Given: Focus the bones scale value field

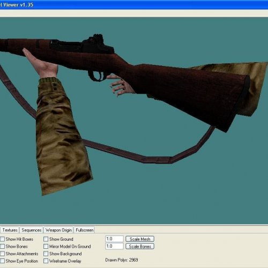Looking at the screenshot, I should click(114, 246).
